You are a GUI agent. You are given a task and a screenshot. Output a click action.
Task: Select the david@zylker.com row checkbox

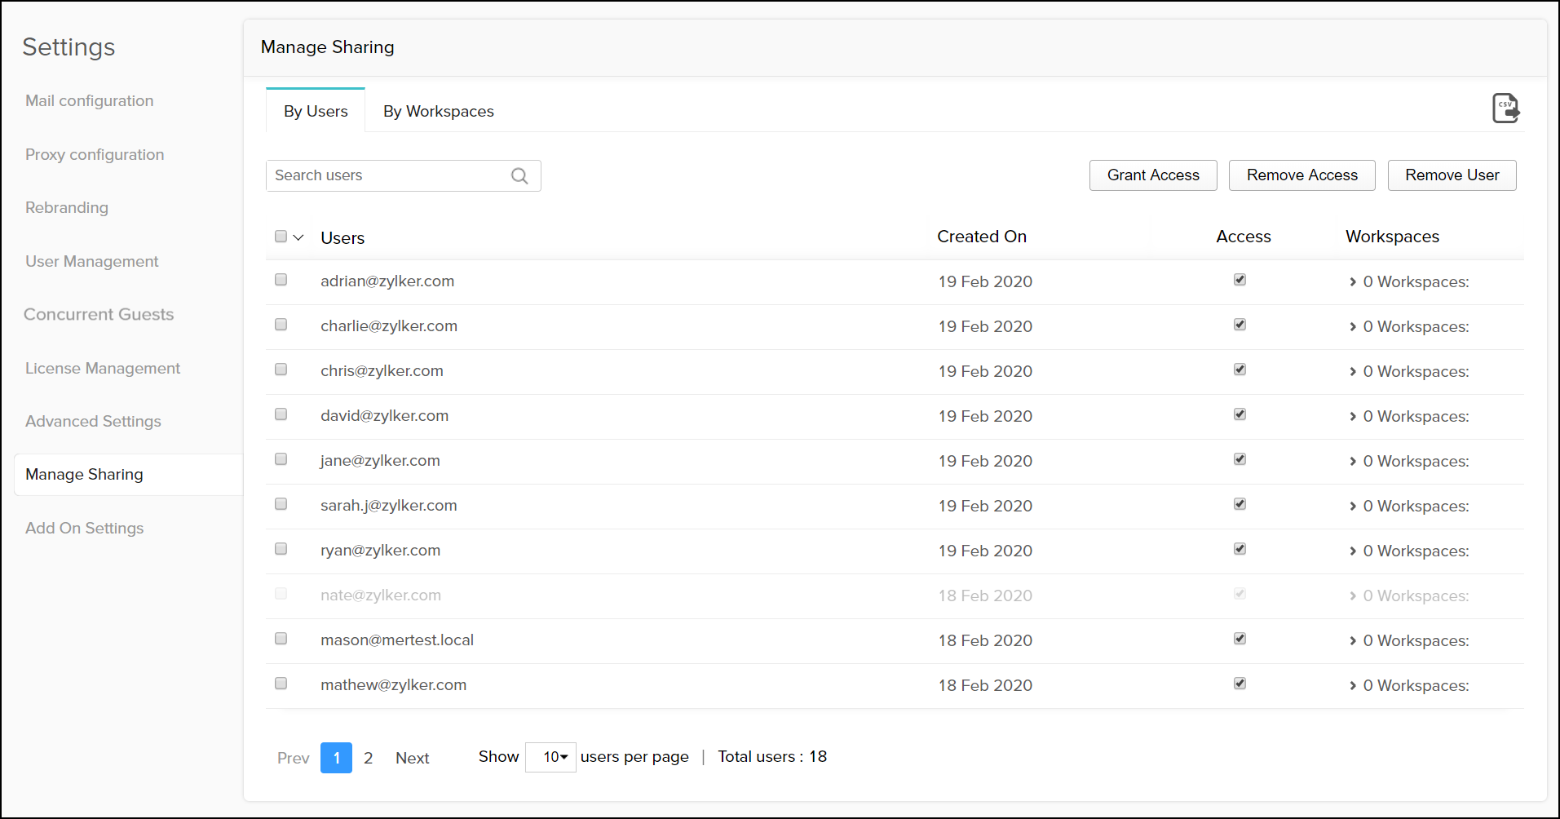pyautogui.click(x=281, y=414)
